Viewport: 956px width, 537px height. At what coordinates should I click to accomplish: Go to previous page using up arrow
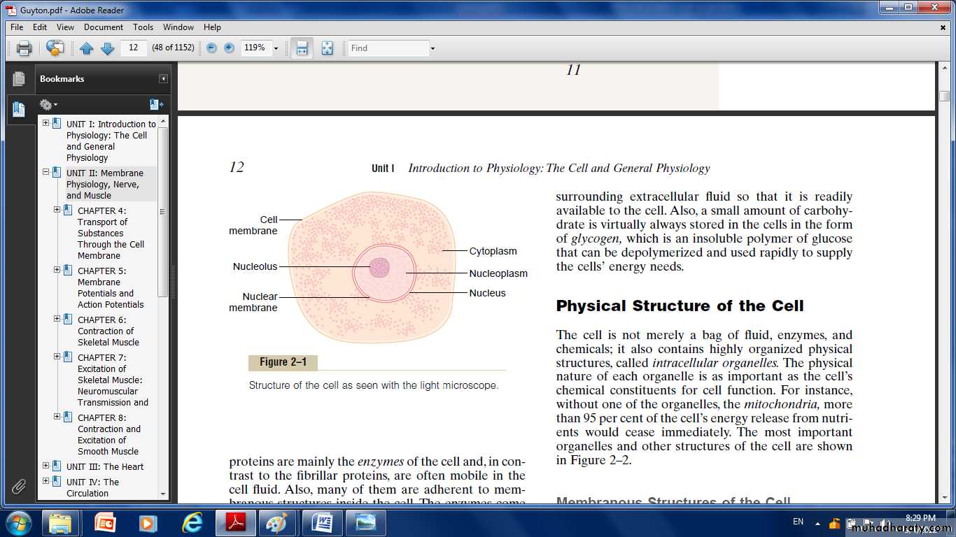click(86, 48)
